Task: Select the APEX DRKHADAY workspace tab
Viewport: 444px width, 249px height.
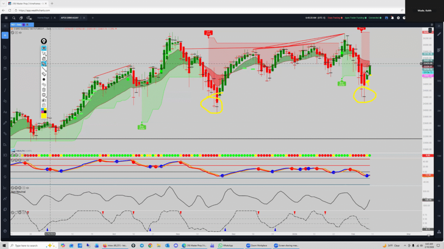Action: click(70, 18)
